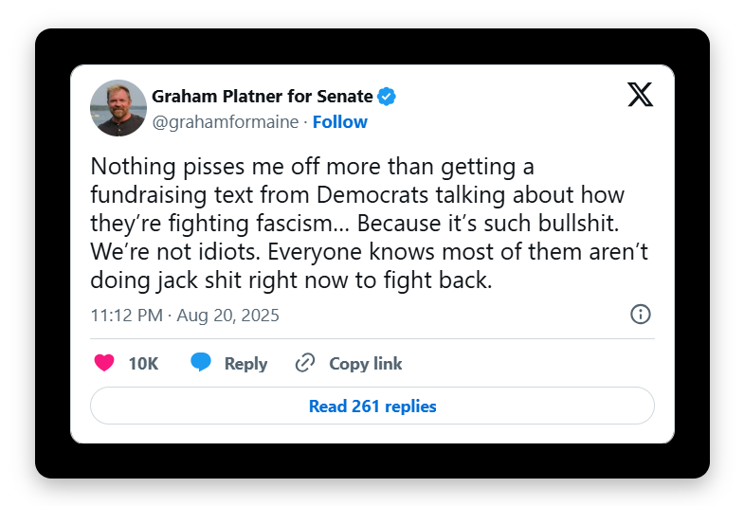Image resolution: width=744 pixels, height=506 pixels.
Task: Click the circled info icon beside the timestamp
Action: (641, 315)
